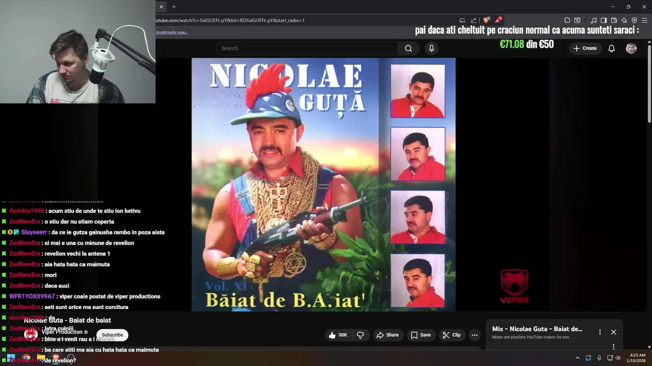Click the microphone tray icon
Viewport: 652px width, 366px height.
point(599,358)
